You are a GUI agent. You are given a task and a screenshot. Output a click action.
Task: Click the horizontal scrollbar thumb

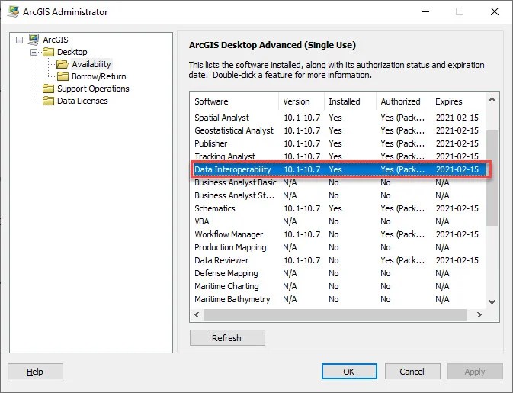[x=335, y=314]
